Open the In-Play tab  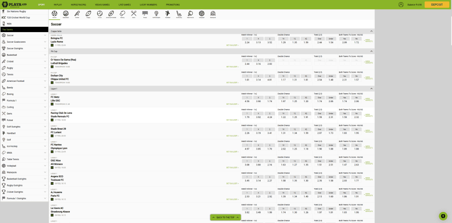[x=58, y=4]
